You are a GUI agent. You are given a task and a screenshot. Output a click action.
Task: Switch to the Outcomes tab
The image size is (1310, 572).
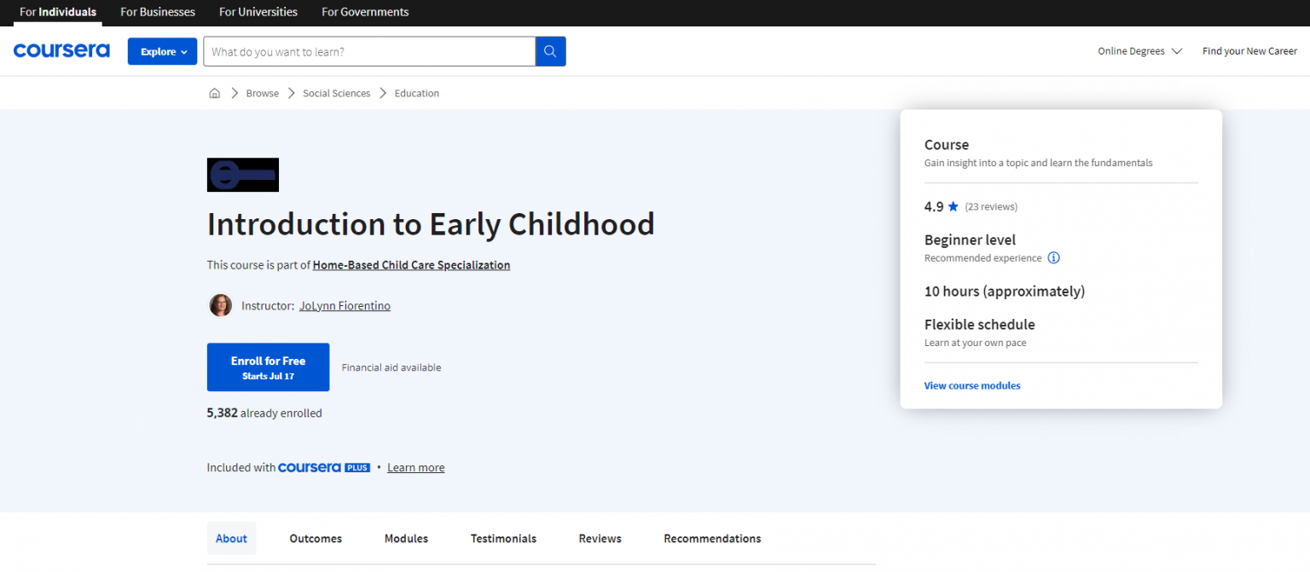click(316, 538)
